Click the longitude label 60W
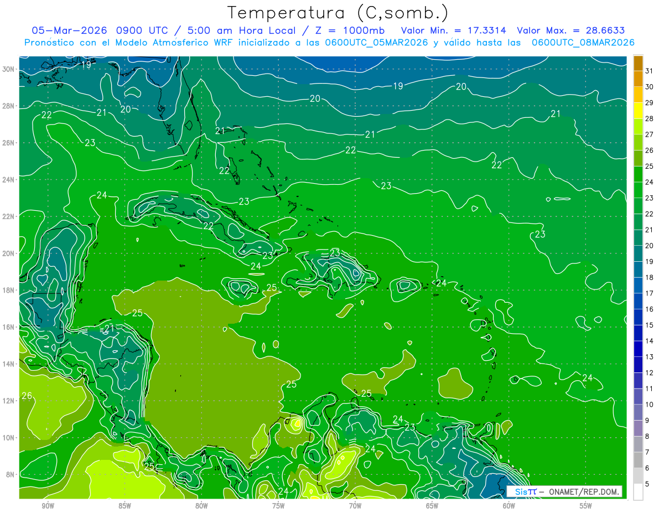The image size is (664, 513). point(509,506)
